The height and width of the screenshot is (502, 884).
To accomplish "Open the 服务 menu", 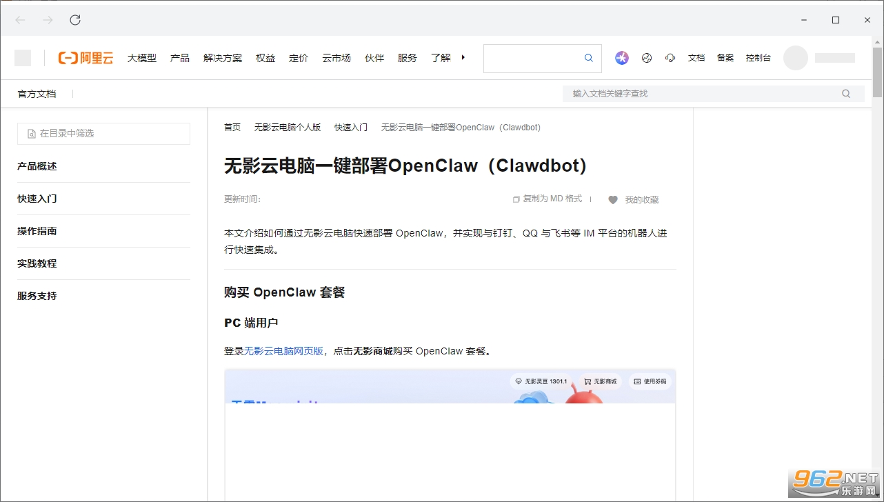I will point(408,58).
